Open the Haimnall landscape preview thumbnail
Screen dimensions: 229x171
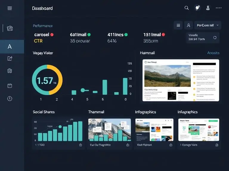(181, 80)
